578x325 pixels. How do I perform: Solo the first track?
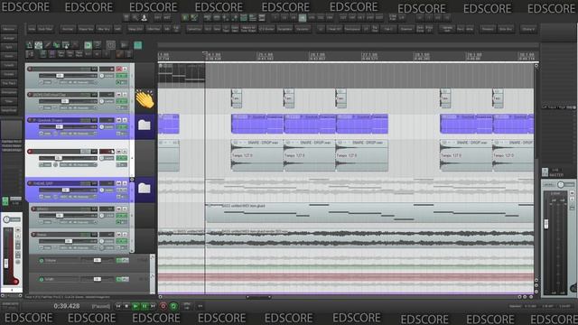click(125, 69)
